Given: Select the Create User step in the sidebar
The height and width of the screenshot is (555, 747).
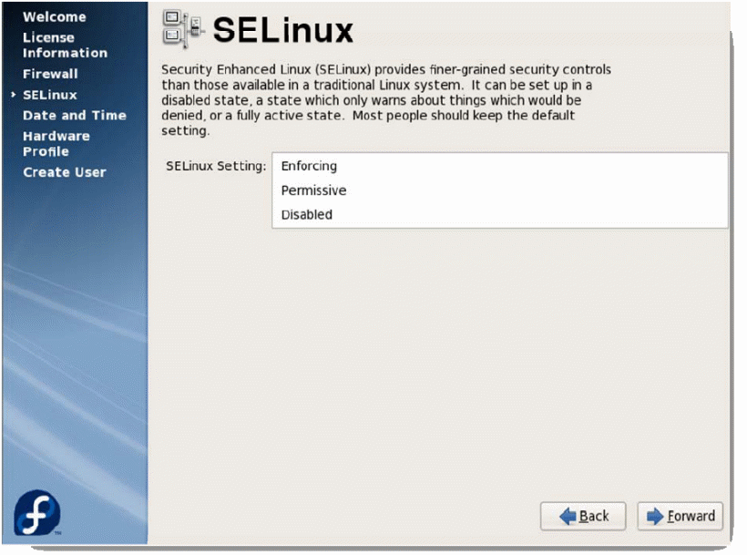Looking at the screenshot, I should tap(65, 172).
